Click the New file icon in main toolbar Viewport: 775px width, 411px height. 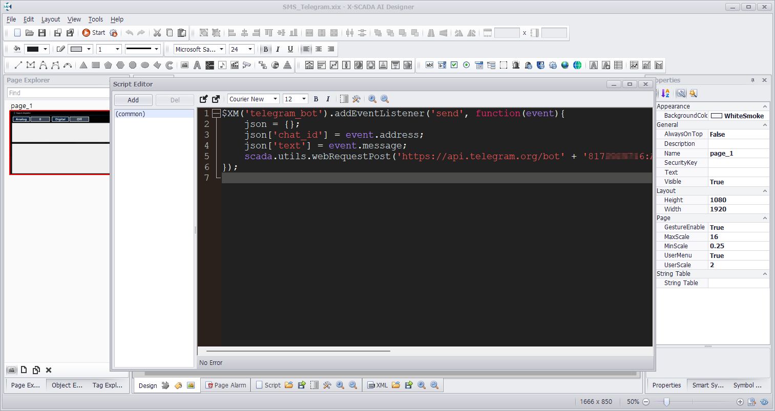(x=17, y=33)
